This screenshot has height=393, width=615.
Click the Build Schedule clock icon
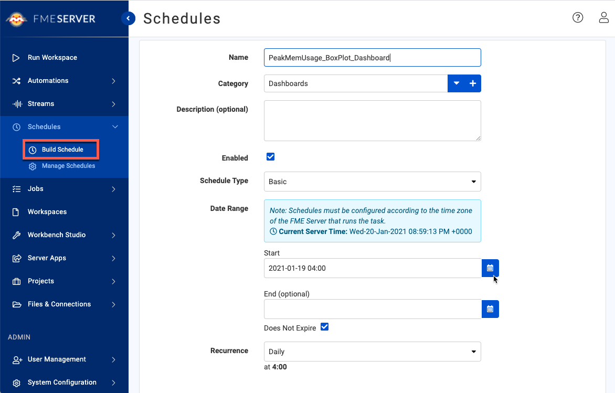pyautogui.click(x=33, y=150)
